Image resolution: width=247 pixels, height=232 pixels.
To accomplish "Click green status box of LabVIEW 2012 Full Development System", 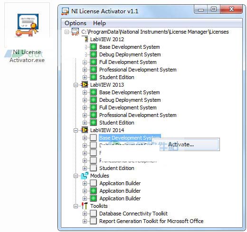I will pyautogui.click(x=93, y=62).
